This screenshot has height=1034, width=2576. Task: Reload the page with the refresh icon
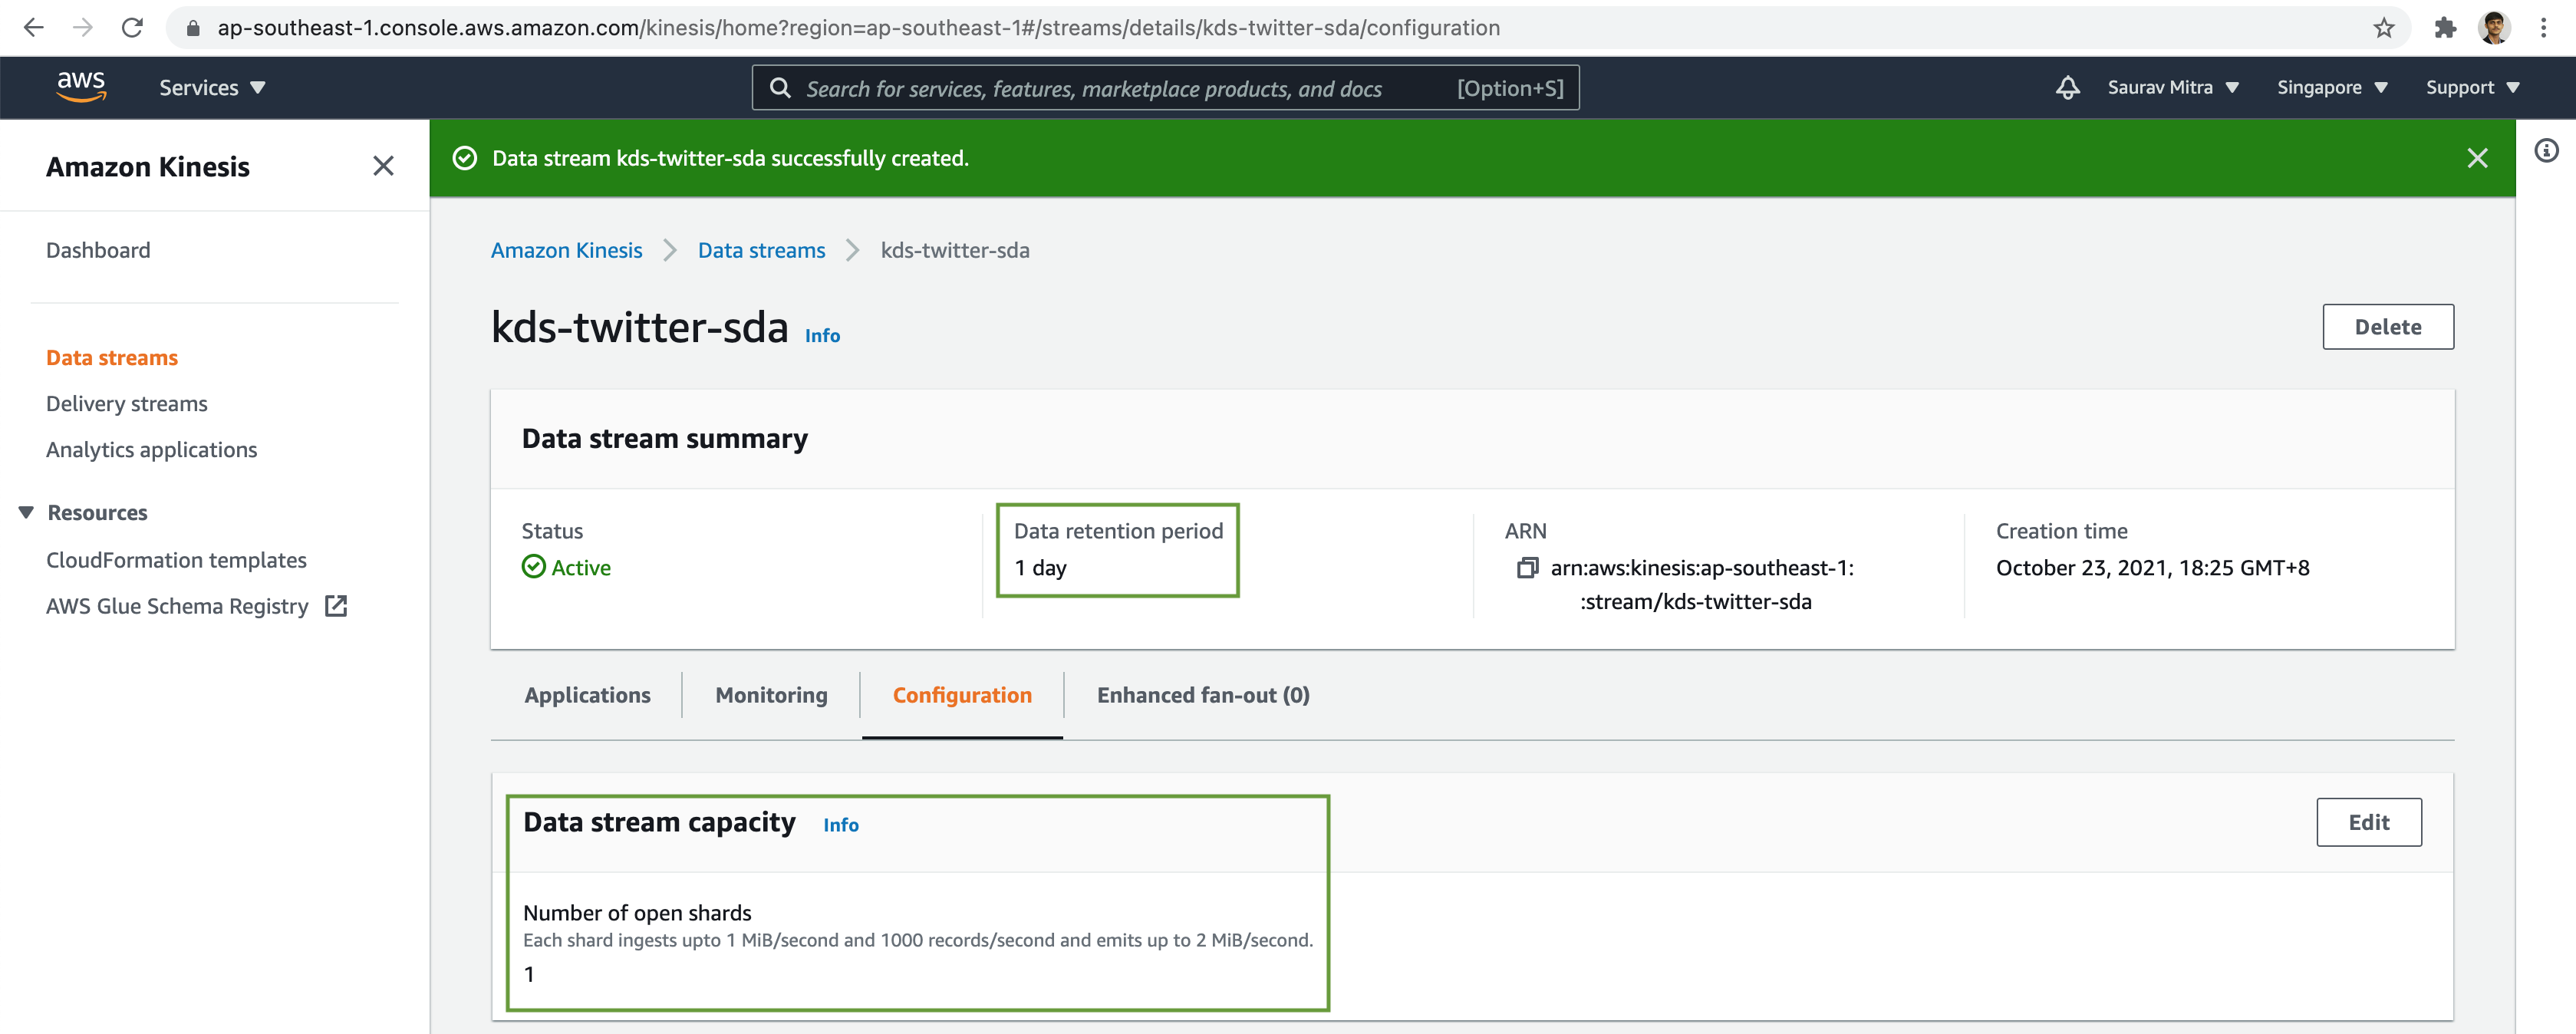point(132,28)
